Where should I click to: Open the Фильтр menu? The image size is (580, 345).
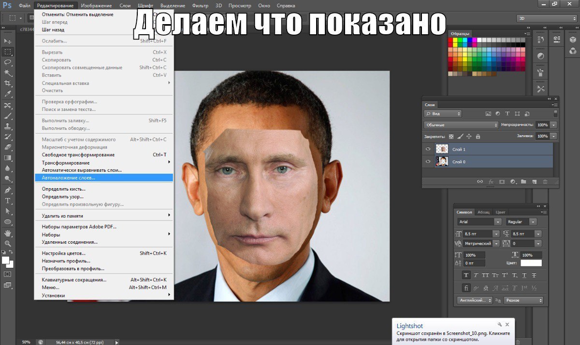pyautogui.click(x=200, y=5)
